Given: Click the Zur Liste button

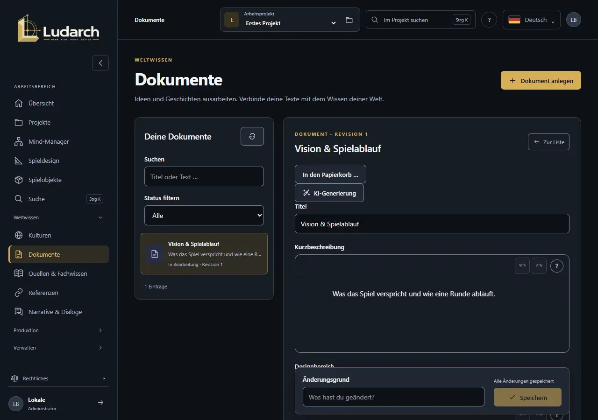Looking at the screenshot, I should [x=548, y=142].
